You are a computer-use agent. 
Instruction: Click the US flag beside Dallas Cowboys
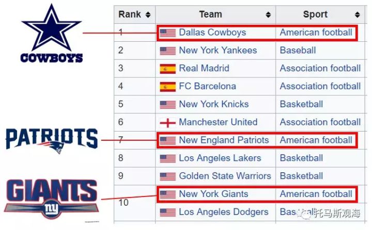pos(167,33)
